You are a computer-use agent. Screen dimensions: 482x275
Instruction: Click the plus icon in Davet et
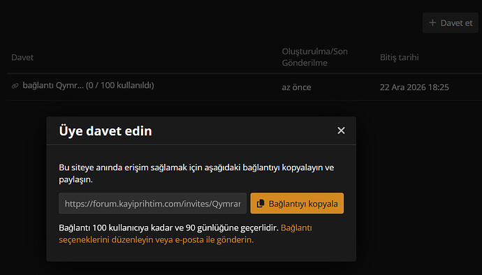click(432, 23)
